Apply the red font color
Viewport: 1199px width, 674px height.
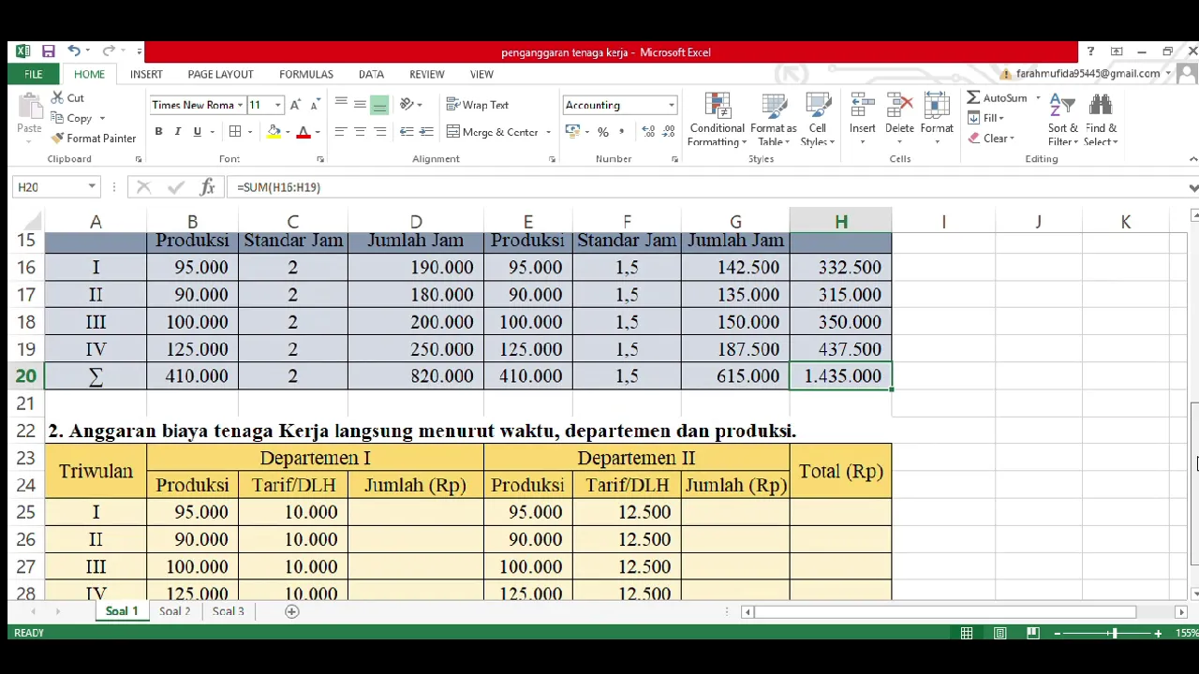tap(303, 132)
